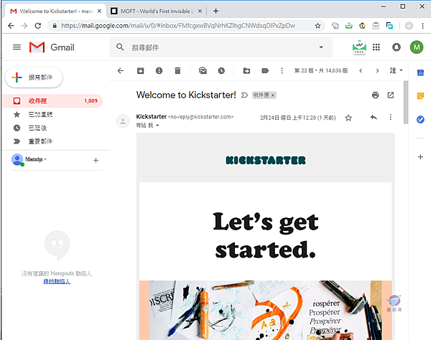The image size is (431, 340).
Task: Click the search magnifier icon
Action: tap(120, 47)
